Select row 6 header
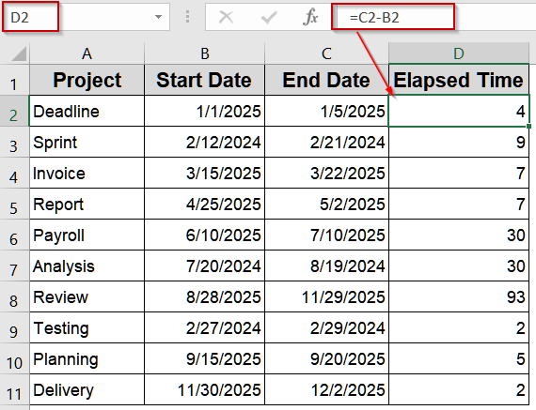Screen dimensions: 536x410 (x=14, y=235)
